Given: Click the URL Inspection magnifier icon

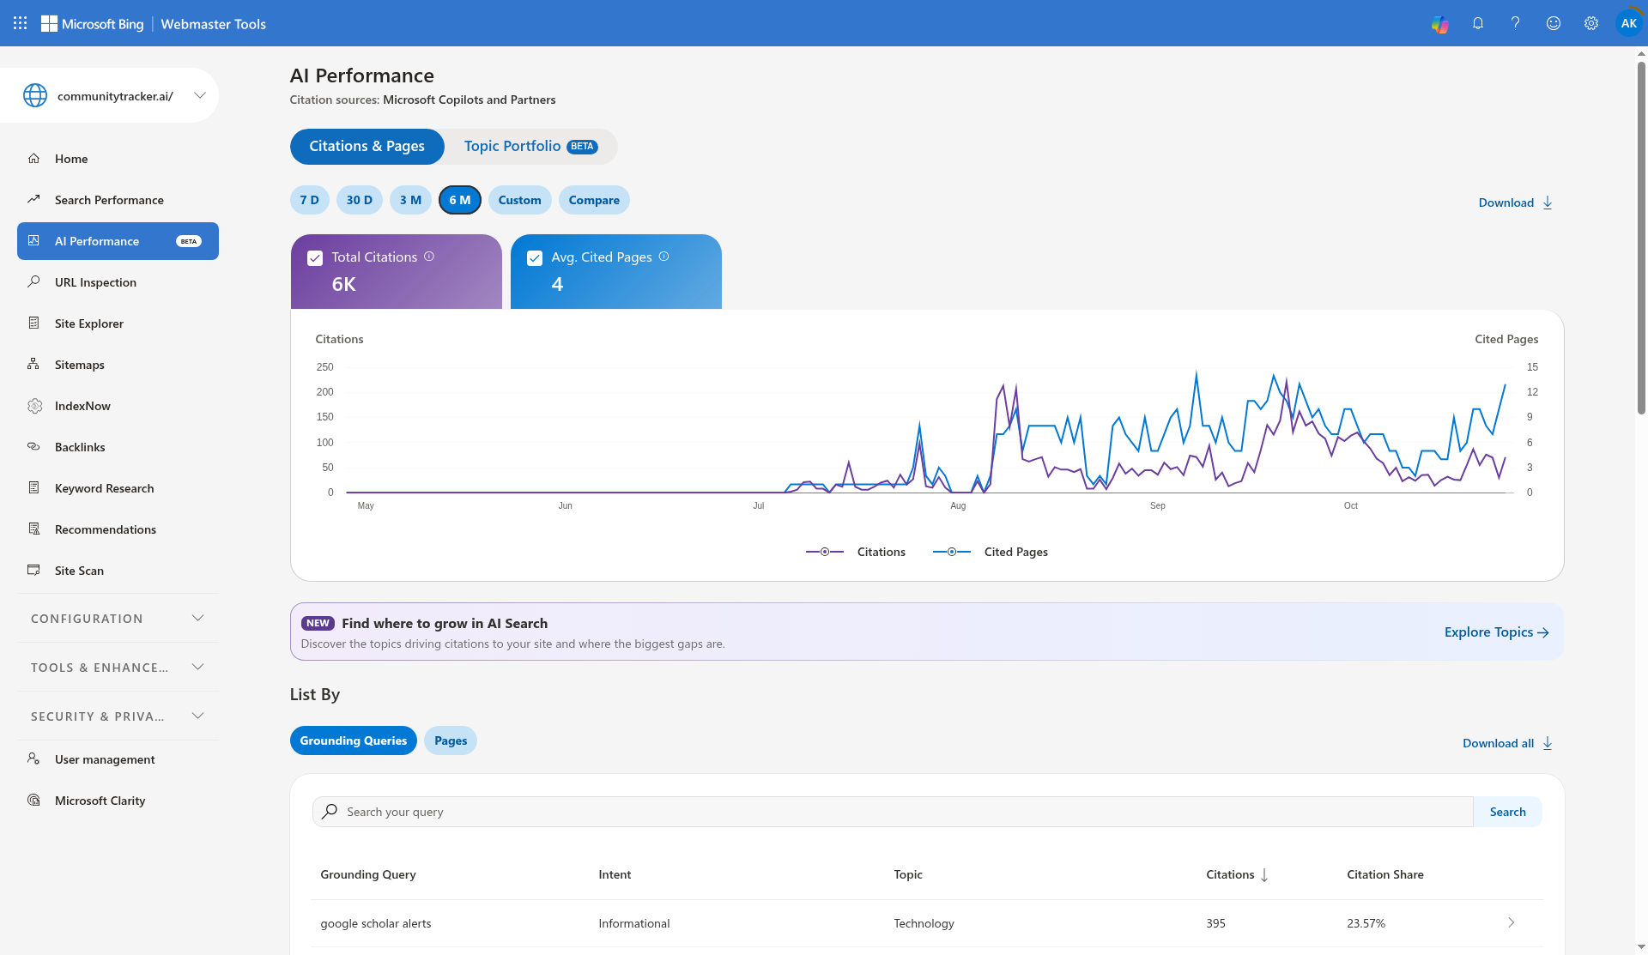Looking at the screenshot, I should point(34,282).
